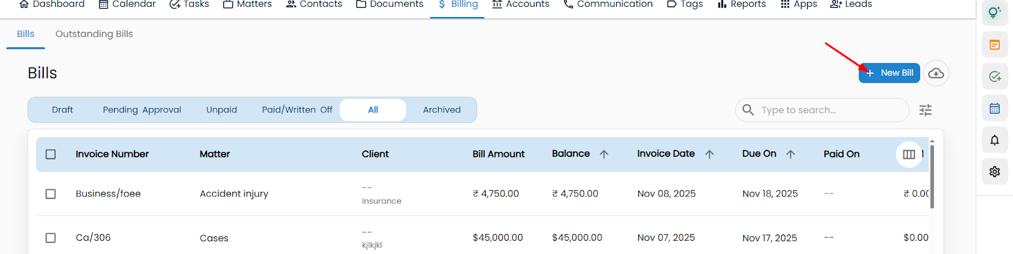The height and width of the screenshot is (254, 1013).
Task: Filter bills by Unpaid status
Action: [222, 110]
